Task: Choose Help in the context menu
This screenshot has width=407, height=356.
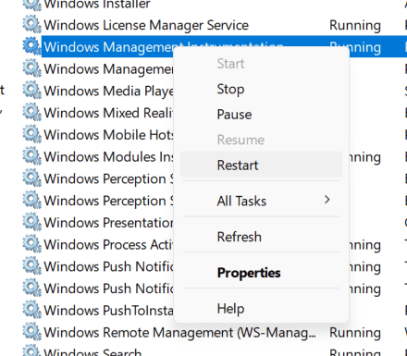Action: pos(261,309)
